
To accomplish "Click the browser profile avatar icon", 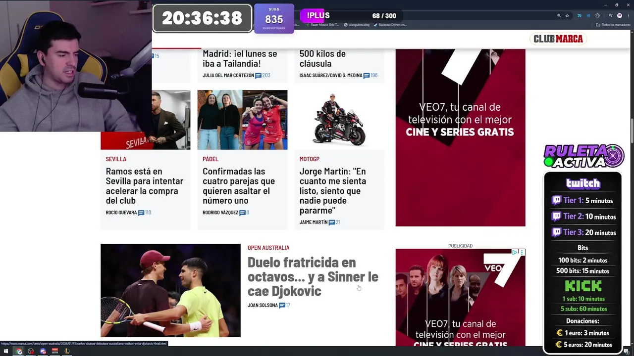I will [x=620, y=16].
